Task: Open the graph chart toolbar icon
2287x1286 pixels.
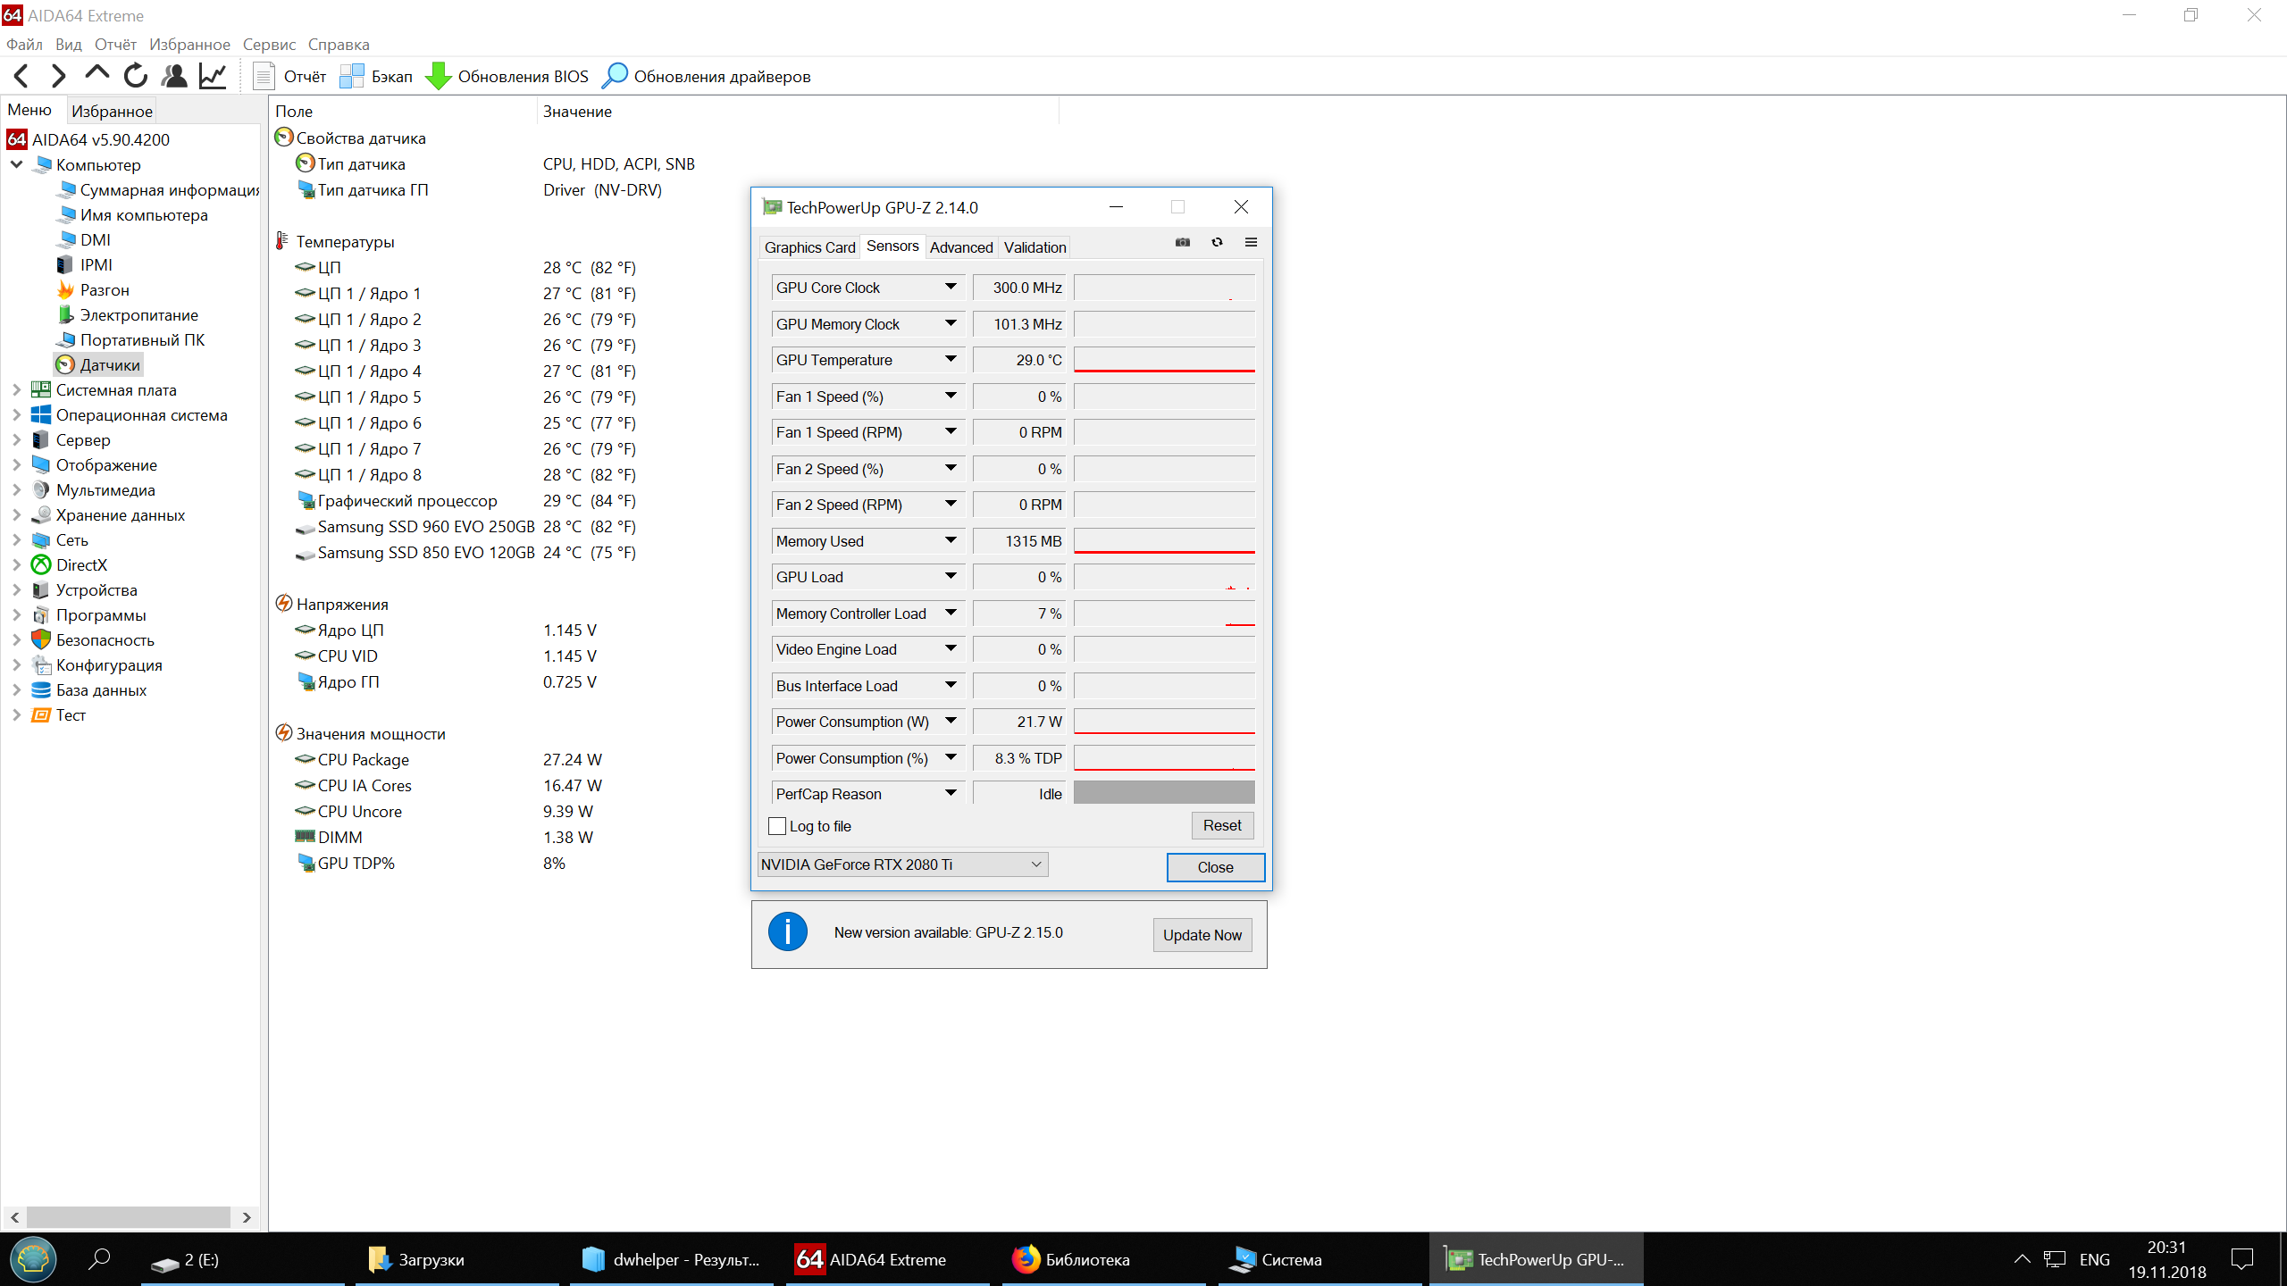Action: [213, 76]
